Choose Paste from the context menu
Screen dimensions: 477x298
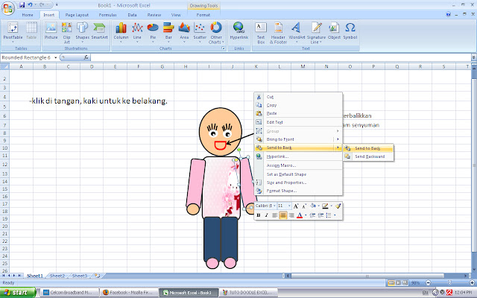point(298,113)
